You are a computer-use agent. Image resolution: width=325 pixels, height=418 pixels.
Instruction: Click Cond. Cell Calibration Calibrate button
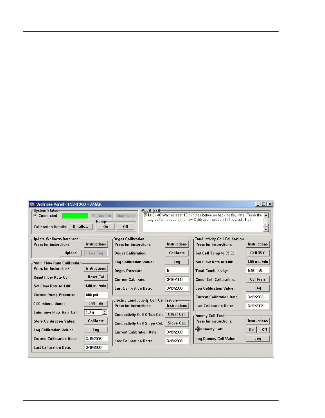(258, 279)
